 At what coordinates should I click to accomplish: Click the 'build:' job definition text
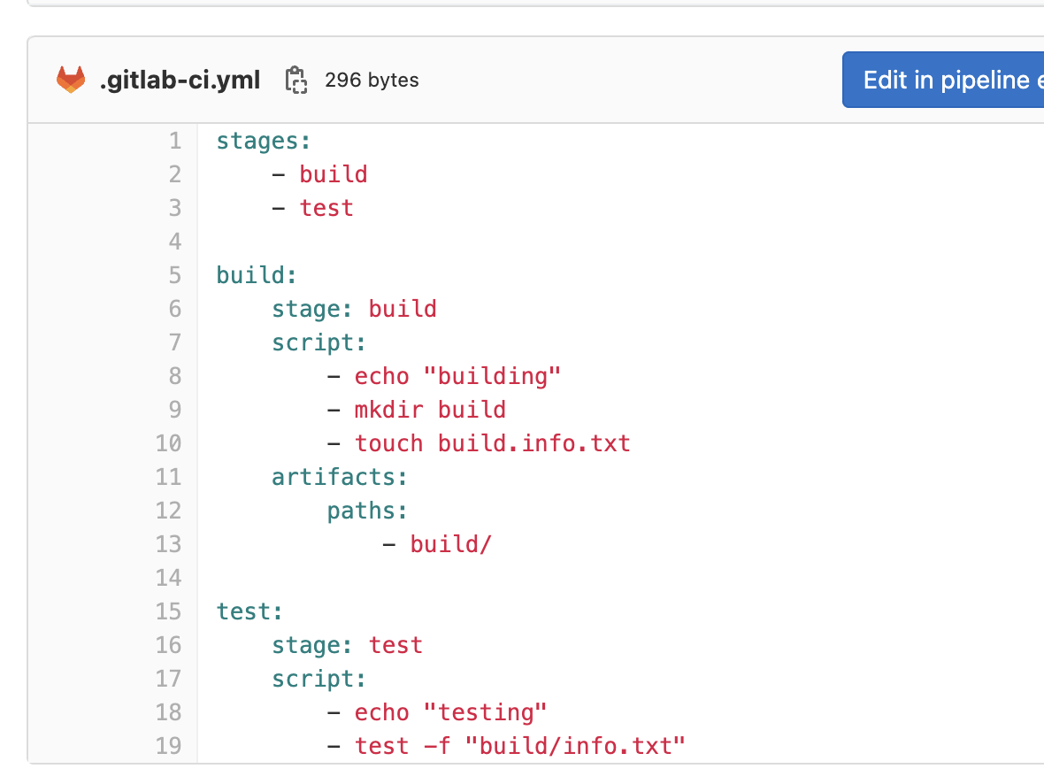(257, 275)
